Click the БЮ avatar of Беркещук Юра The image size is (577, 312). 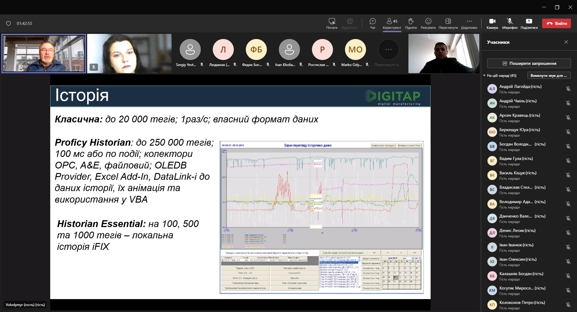click(x=492, y=132)
